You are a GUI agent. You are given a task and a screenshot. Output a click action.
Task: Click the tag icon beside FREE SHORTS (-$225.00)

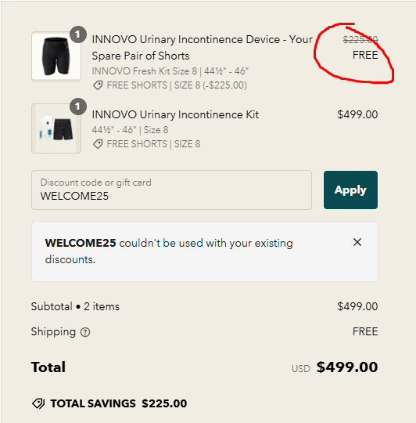click(98, 85)
